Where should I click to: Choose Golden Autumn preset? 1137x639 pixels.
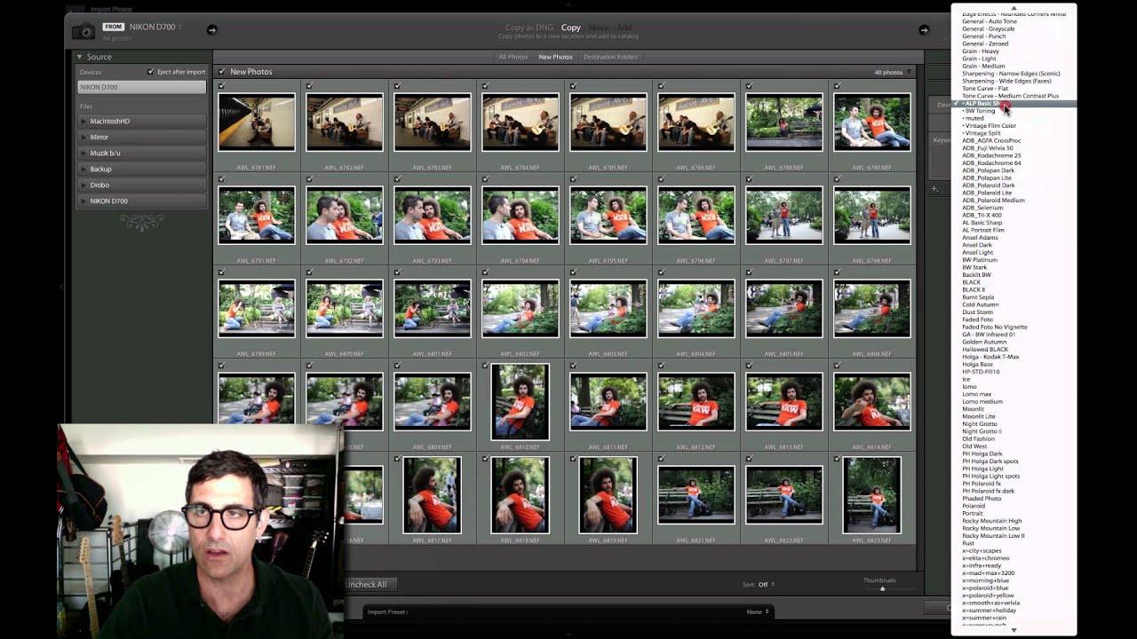[x=984, y=342]
